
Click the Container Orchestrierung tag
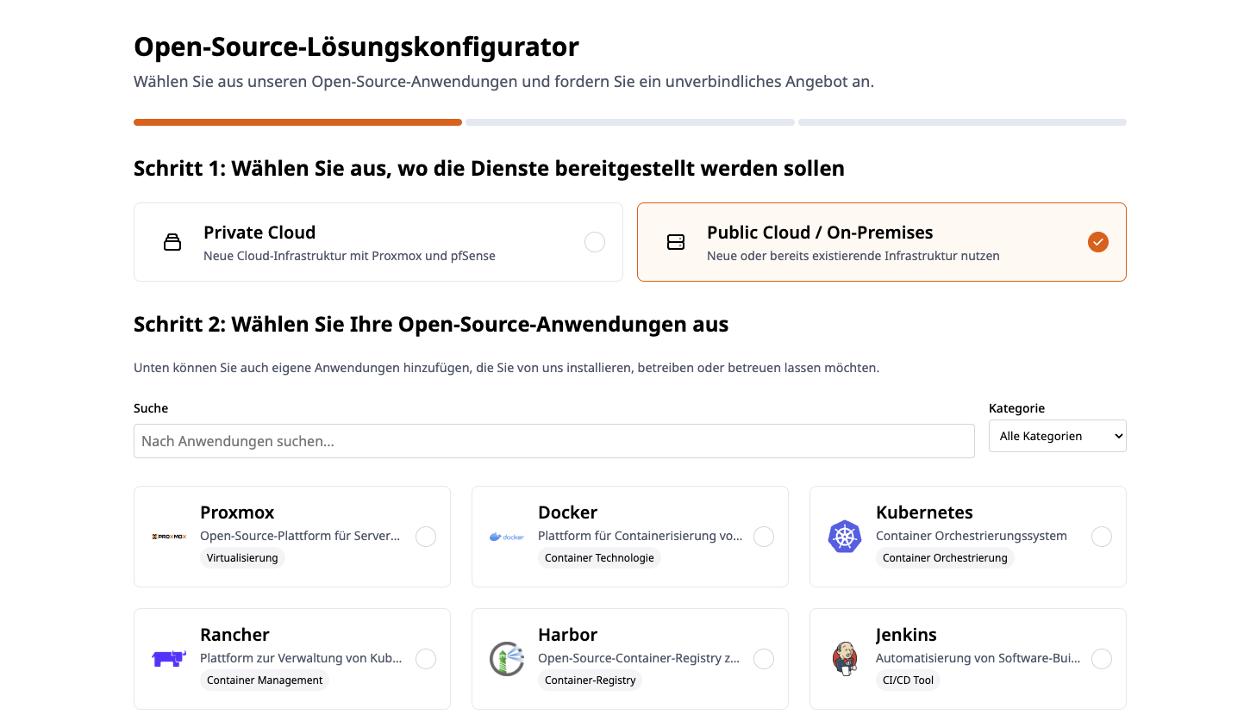(945, 558)
